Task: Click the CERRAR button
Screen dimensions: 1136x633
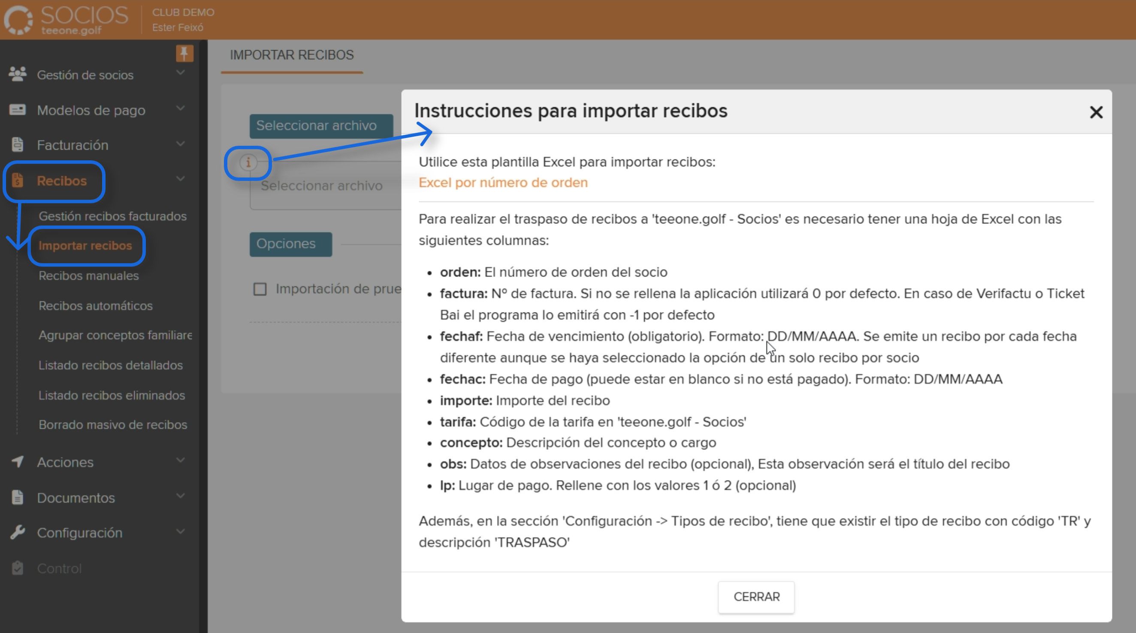Action: click(x=756, y=597)
